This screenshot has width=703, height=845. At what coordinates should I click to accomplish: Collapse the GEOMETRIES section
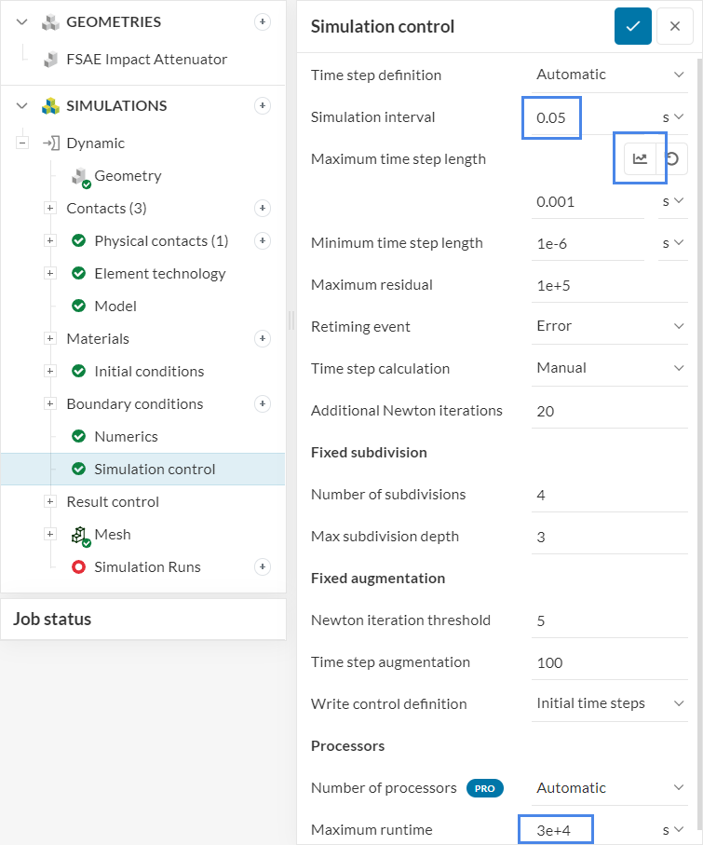22,21
